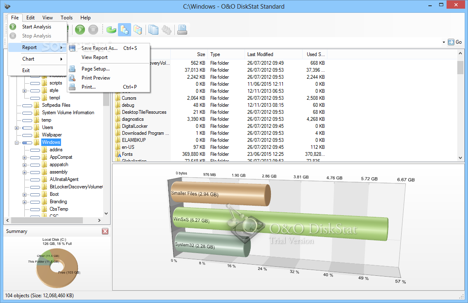Select System Volume Information tree item
Image resolution: width=468 pixels, height=303 pixels.
point(68,113)
